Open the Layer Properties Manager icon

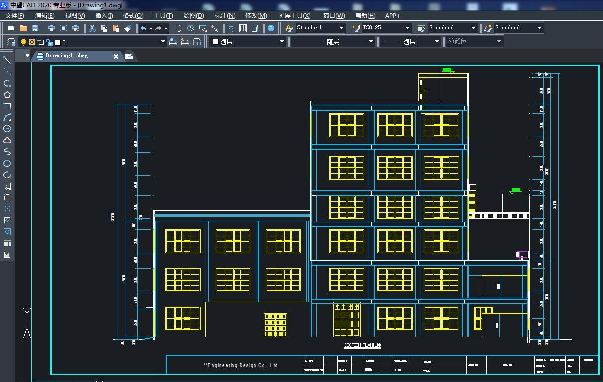point(11,42)
